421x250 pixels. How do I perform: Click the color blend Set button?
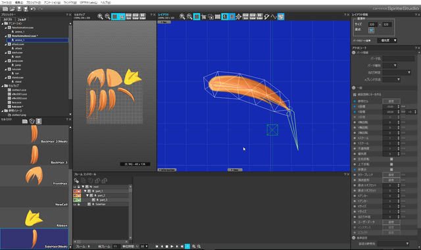tap(391, 175)
